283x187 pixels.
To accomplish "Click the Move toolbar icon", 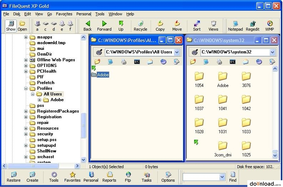I will pyautogui.click(x=177, y=26).
